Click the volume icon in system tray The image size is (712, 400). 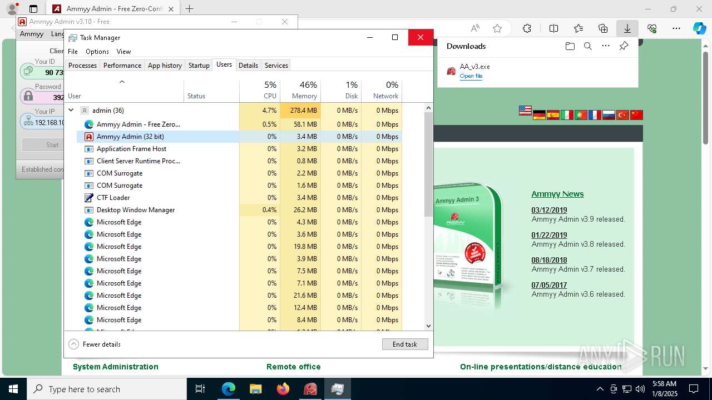tap(640, 389)
